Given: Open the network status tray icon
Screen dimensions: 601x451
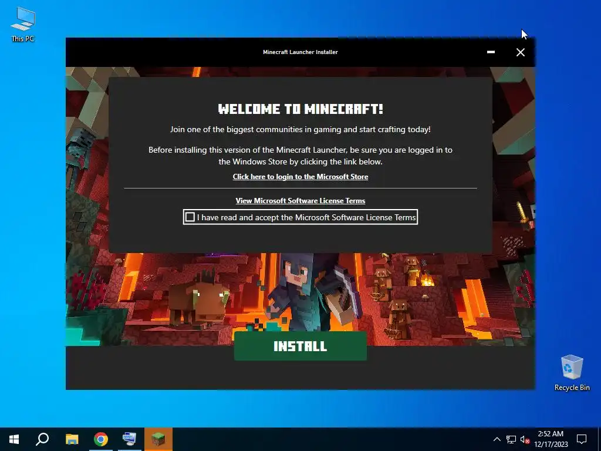Looking at the screenshot, I should [x=511, y=439].
